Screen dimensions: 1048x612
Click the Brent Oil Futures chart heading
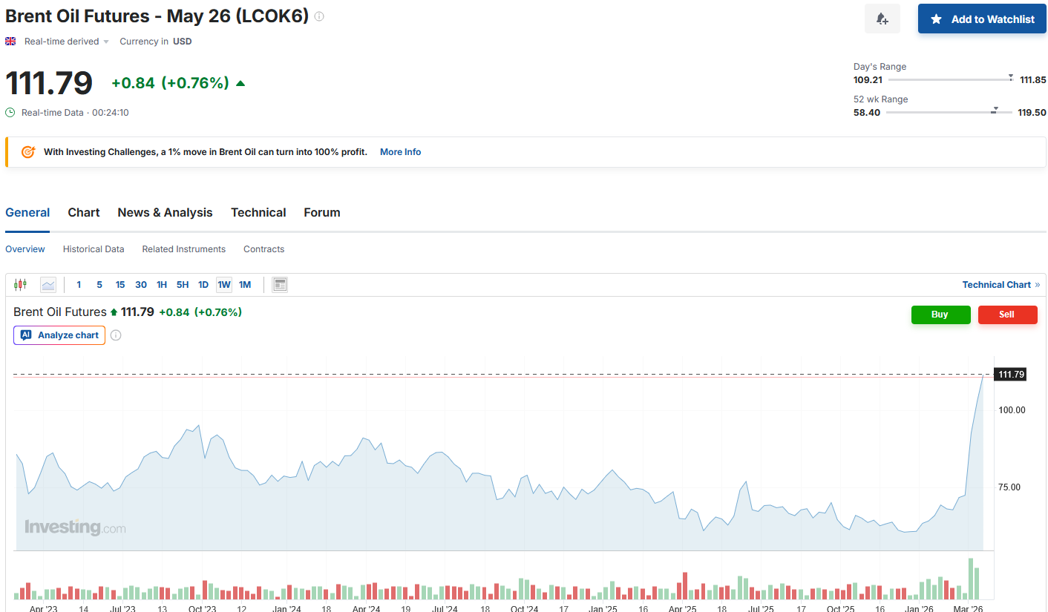click(60, 312)
